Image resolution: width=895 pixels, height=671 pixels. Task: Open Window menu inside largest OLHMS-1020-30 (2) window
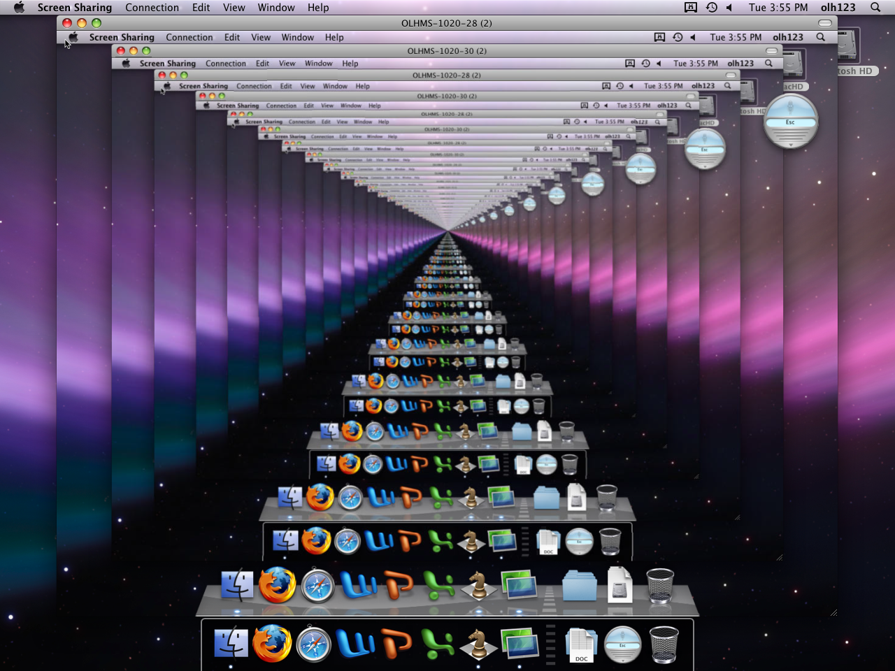[319, 64]
